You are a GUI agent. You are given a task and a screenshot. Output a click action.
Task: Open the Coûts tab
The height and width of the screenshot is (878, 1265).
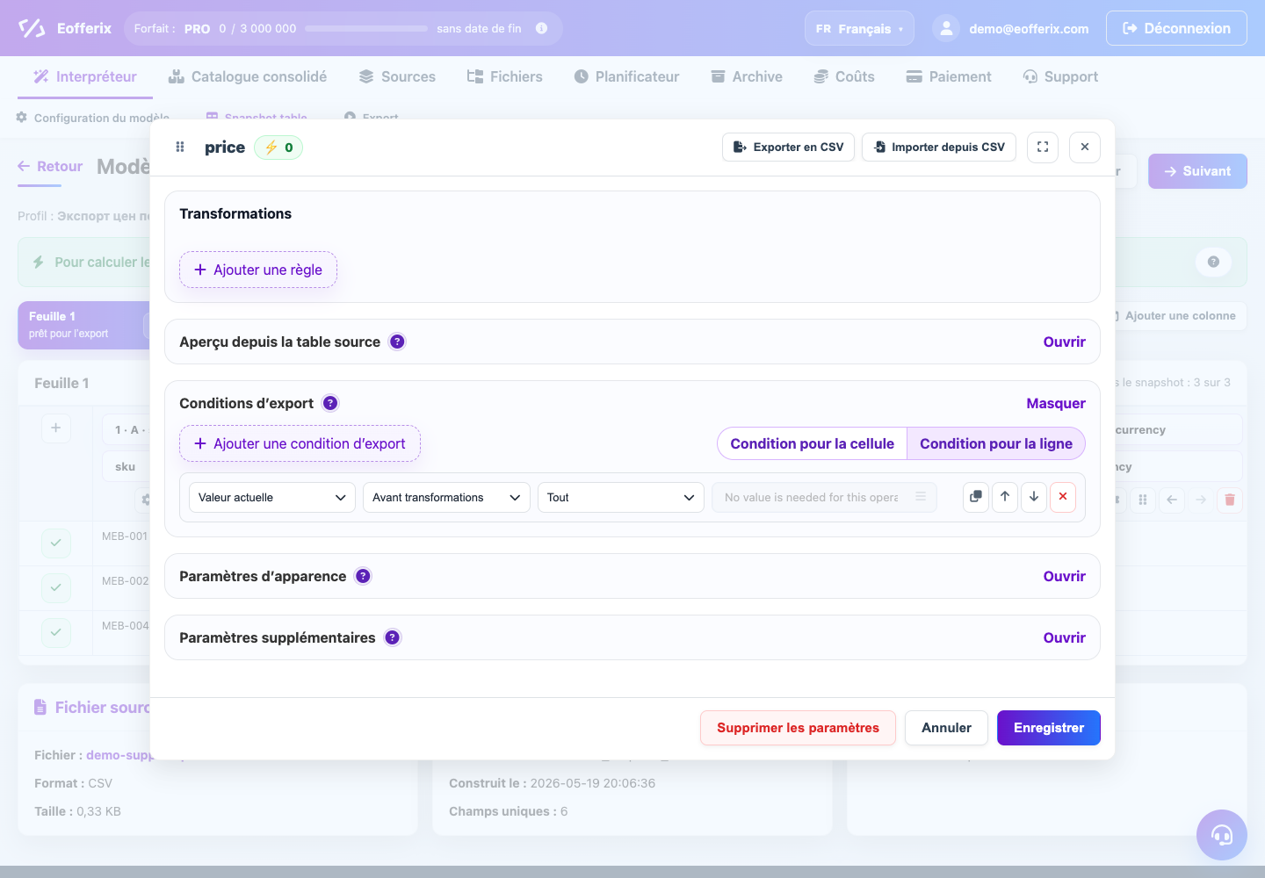[x=844, y=76]
